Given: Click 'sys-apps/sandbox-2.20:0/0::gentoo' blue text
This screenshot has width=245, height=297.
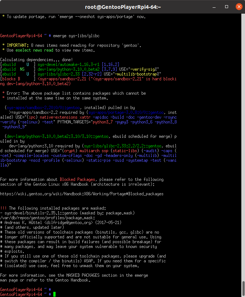Looking at the screenshot, I should (43, 108).
